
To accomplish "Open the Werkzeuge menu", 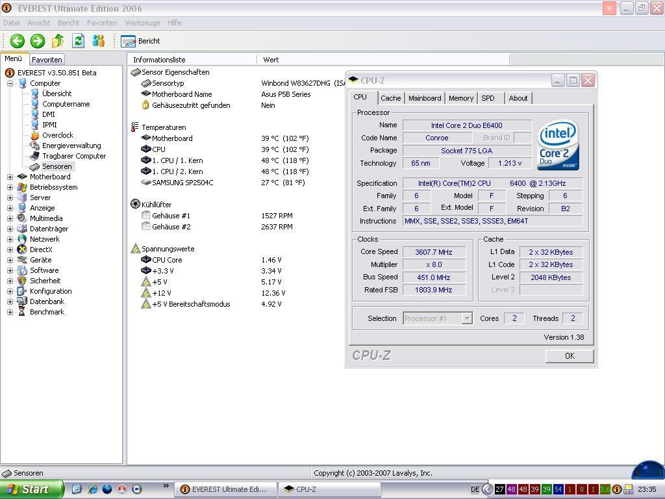I will pos(142,23).
